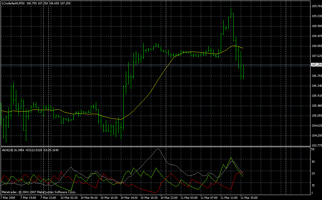Click the MetaQuotes copyright text
The height and width of the screenshot is (200, 322).
click(x=39, y=192)
